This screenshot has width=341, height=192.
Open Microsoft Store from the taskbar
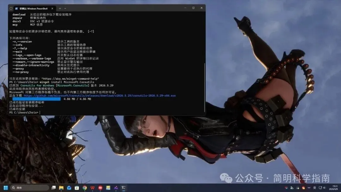coord(77,188)
